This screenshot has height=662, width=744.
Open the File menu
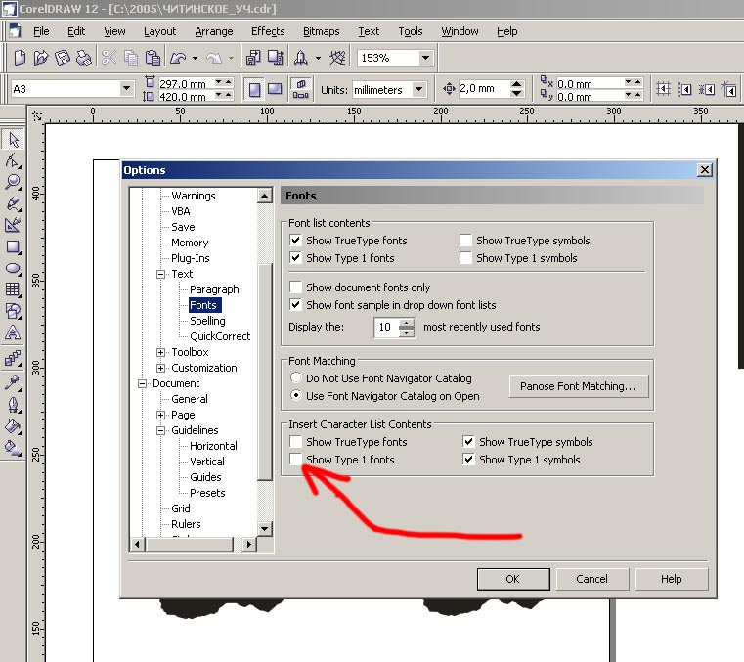pyautogui.click(x=41, y=32)
